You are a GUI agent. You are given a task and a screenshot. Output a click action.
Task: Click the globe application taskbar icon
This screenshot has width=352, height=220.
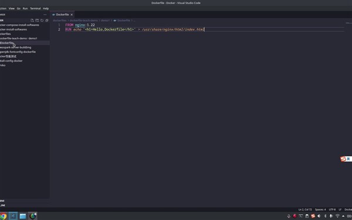tap(33, 216)
